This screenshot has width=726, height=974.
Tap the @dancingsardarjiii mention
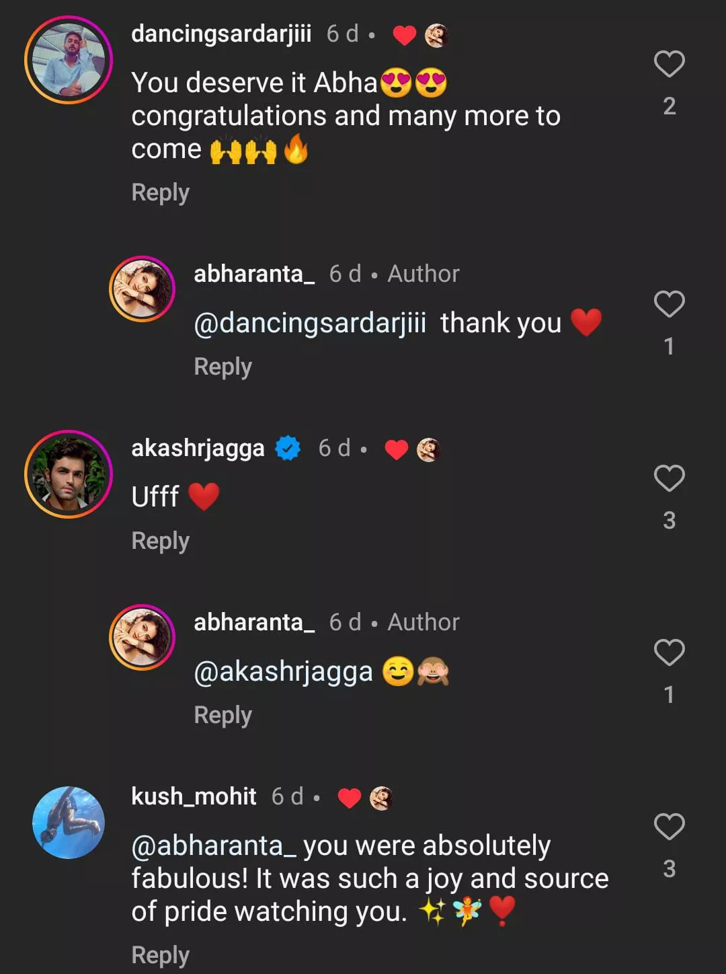310,324
